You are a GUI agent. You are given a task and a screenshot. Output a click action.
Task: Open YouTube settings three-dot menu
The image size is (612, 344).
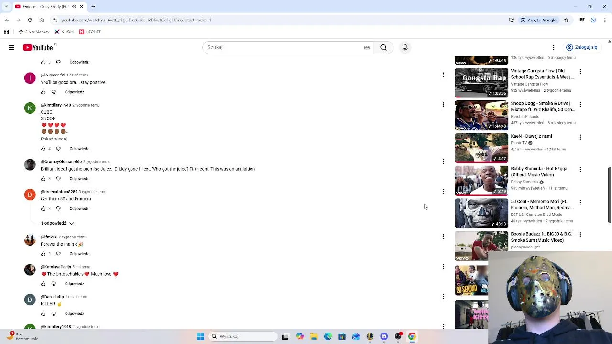(x=554, y=47)
